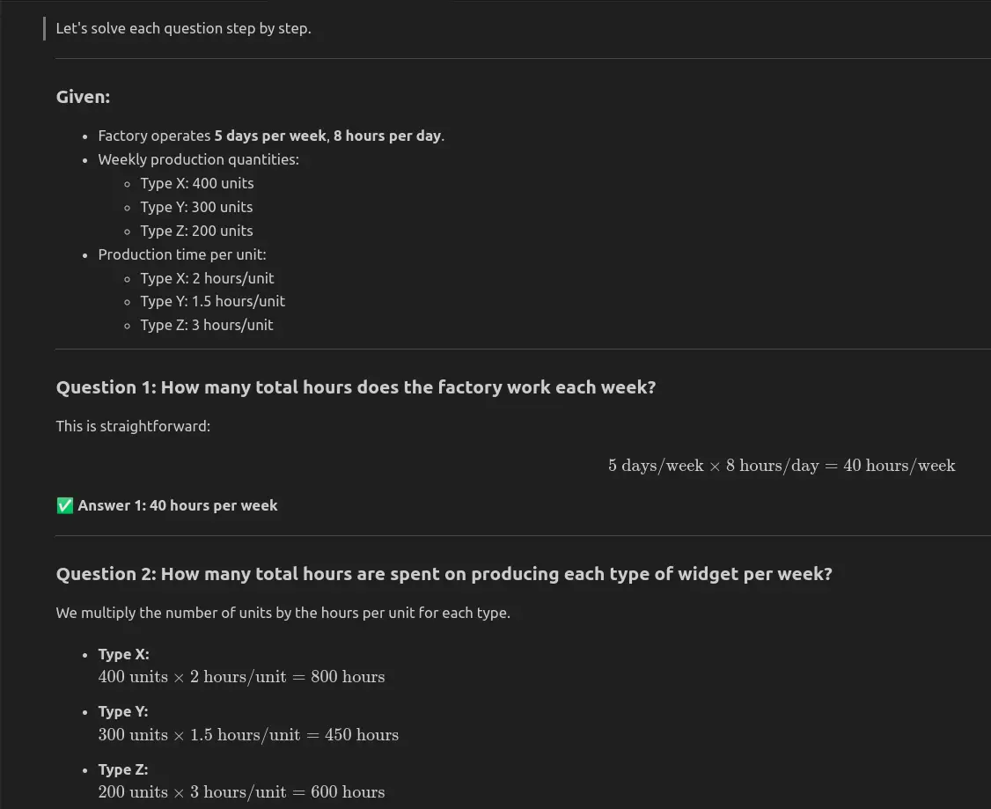This screenshot has height=809, width=991.
Task: Click the "Given:" heading
Action: coord(83,97)
